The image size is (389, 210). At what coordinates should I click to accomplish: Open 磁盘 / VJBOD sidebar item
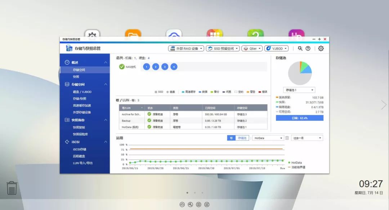(x=82, y=92)
